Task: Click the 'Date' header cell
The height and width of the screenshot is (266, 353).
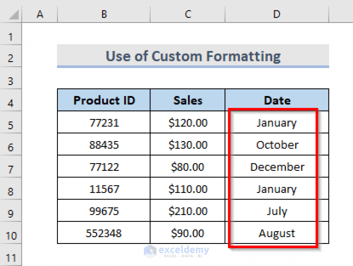Action: coord(277,100)
